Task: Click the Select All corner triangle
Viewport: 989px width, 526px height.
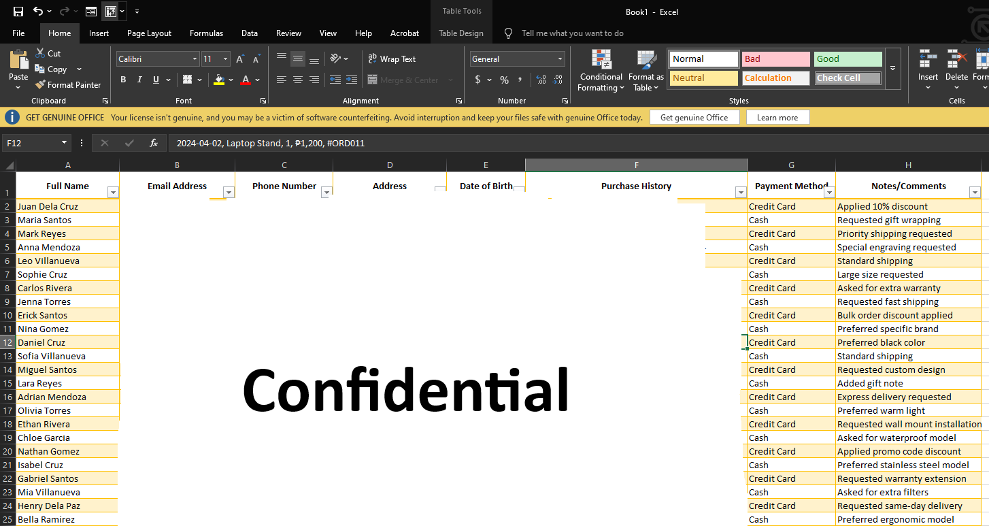Action: click(8, 165)
